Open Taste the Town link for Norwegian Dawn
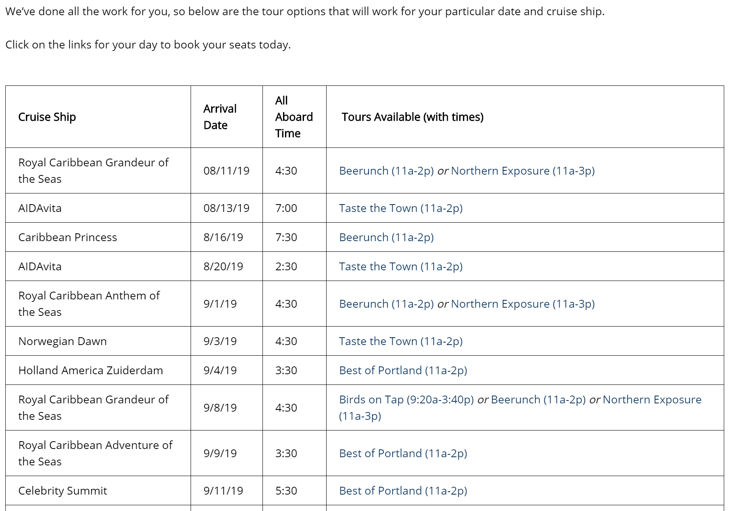 tap(401, 341)
